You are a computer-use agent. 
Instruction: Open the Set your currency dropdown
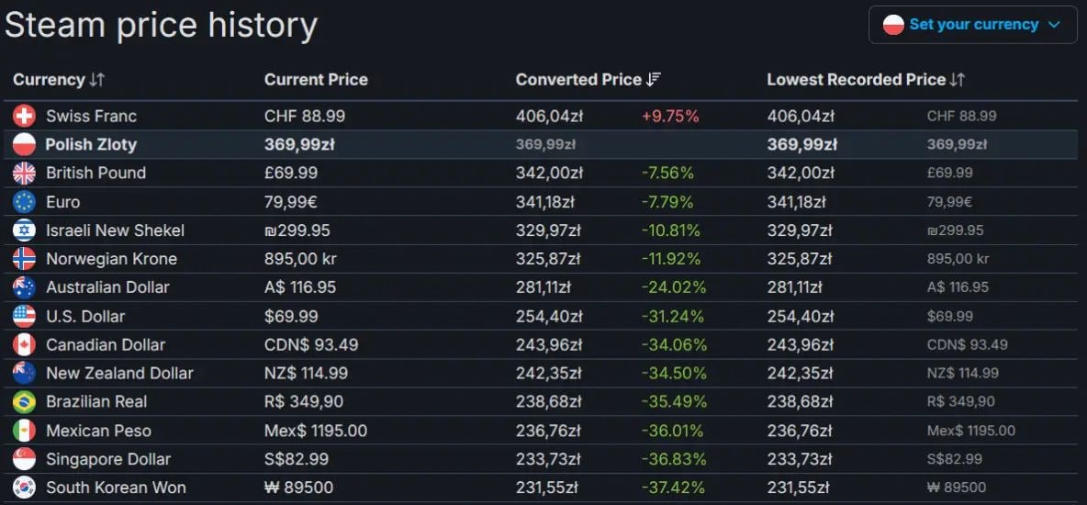click(x=972, y=25)
